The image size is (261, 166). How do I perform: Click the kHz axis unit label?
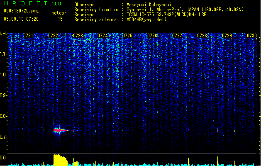[x=4, y=34]
